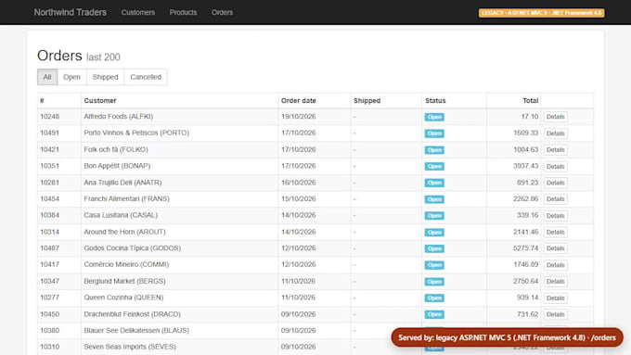Click order date 19/10/2026
The height and width of the screenshot is (355, 631).
pyautogui.click(x=298, y=116)
